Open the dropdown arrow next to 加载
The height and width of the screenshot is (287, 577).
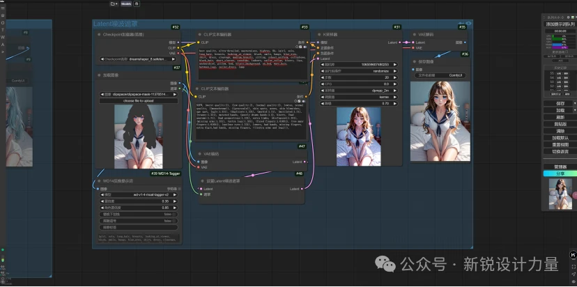[x=575, y=110]
